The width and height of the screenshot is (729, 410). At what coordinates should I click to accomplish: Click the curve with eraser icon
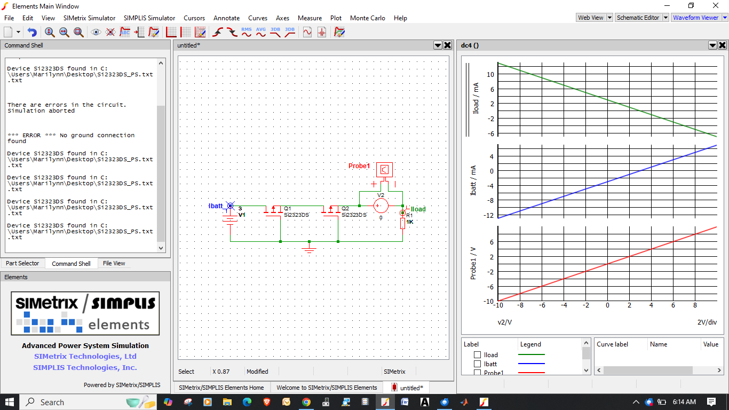coord(154,32)
